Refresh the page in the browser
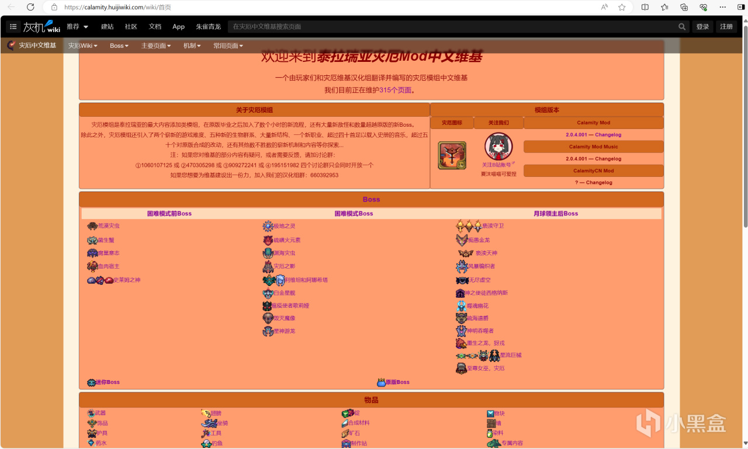This screenshot has width=748, height=449. [x=29, y=7]
